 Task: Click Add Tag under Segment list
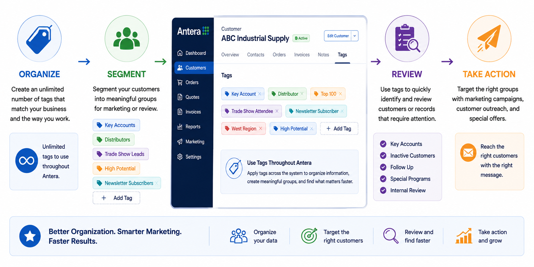coord(116,198)
